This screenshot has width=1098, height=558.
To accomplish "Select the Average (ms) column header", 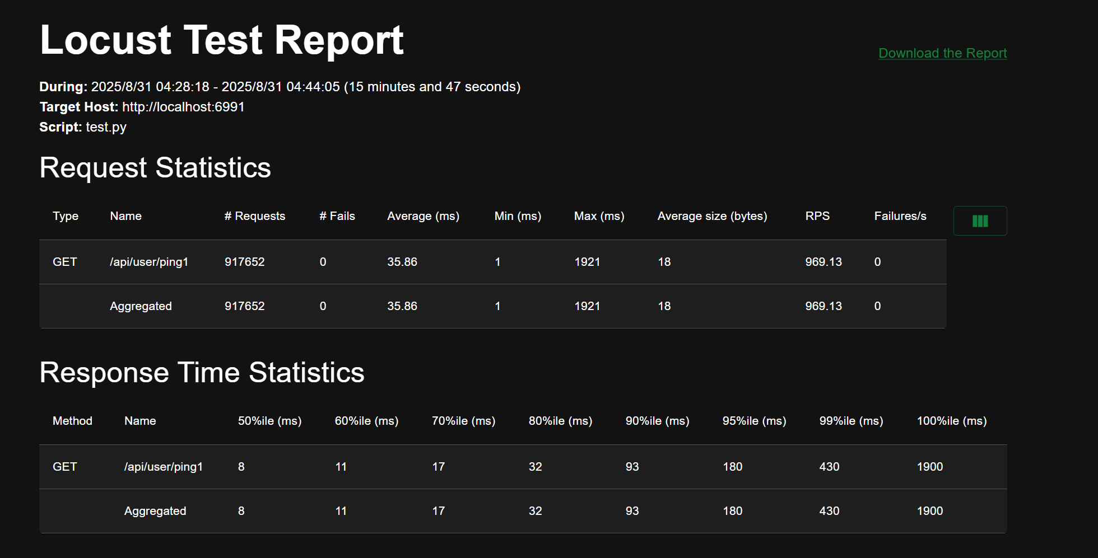I will [423, 216].
